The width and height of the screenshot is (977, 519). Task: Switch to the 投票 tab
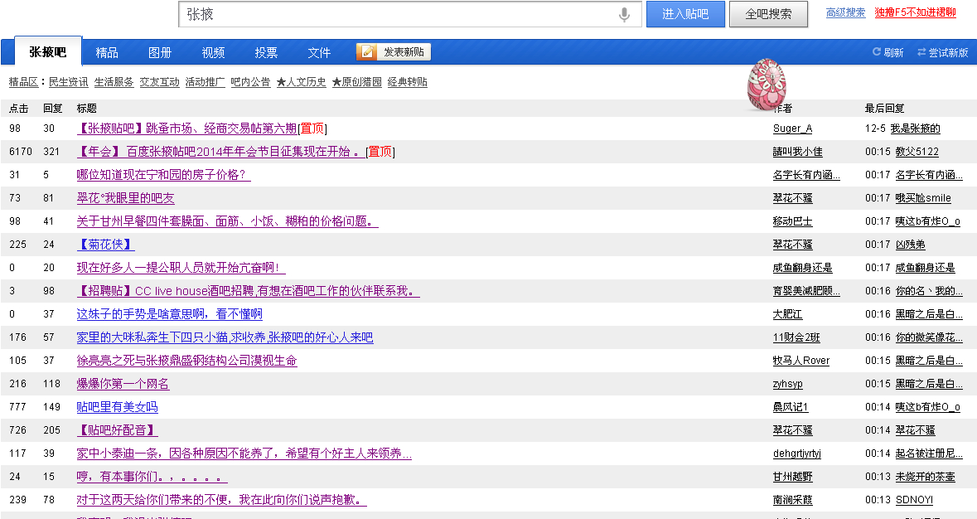click(266, 53)
